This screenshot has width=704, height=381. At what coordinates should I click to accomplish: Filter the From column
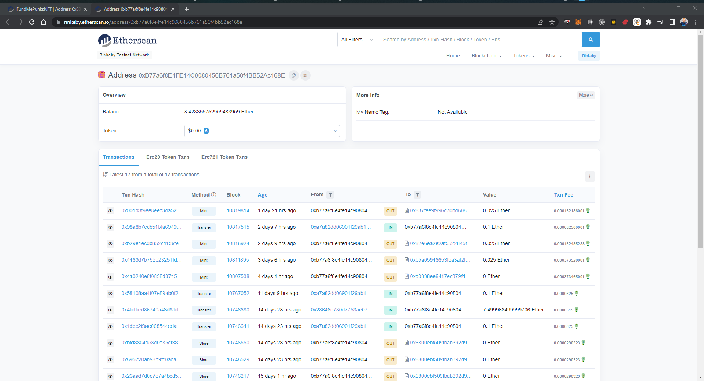[x=330, y=195]
